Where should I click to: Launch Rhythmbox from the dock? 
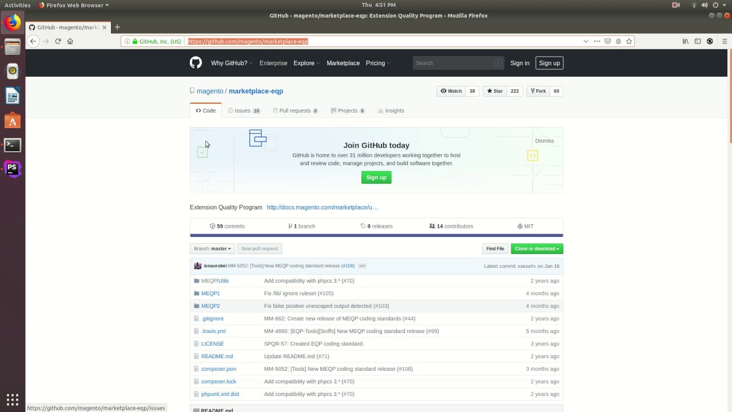click(13, 71)
